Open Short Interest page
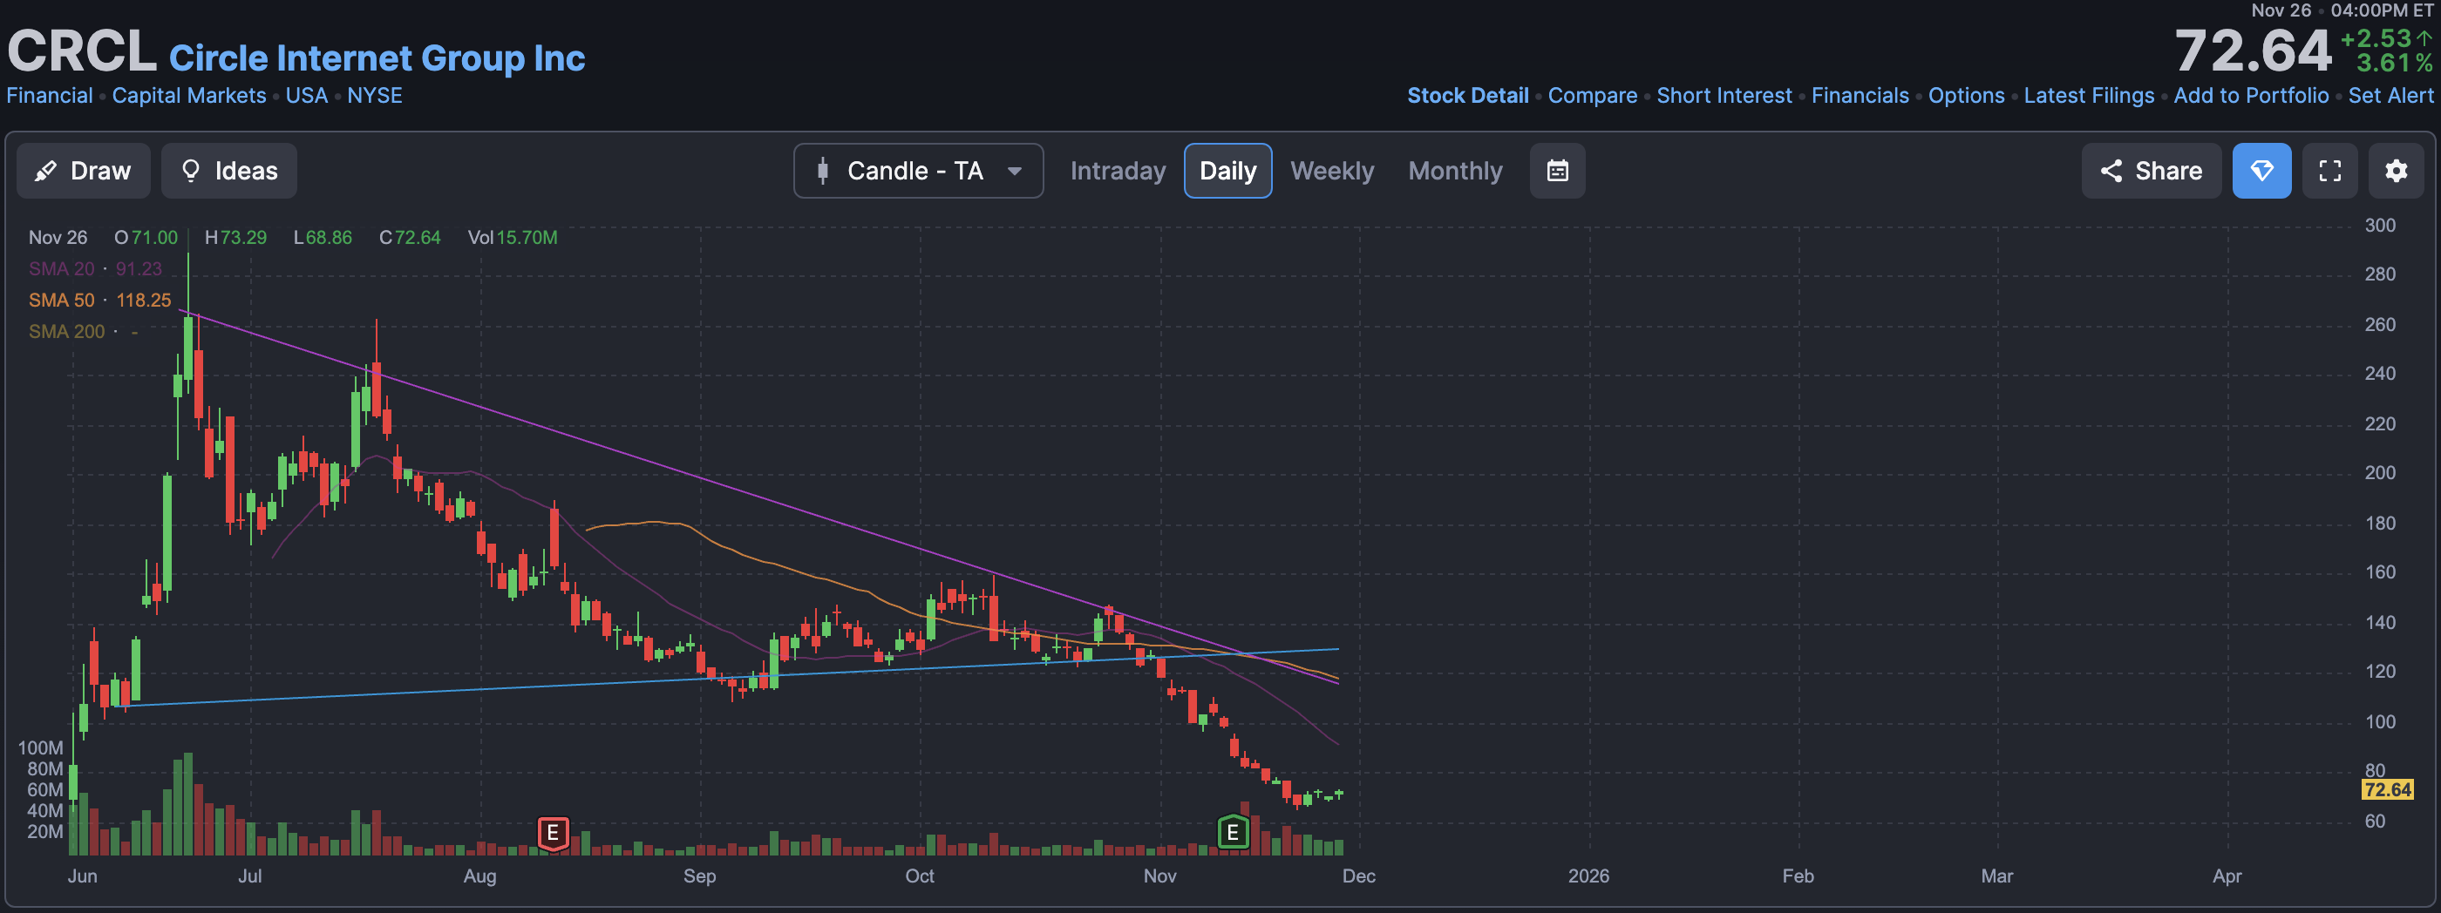This screenshot has width=2441, height=913. (1724, 96)
